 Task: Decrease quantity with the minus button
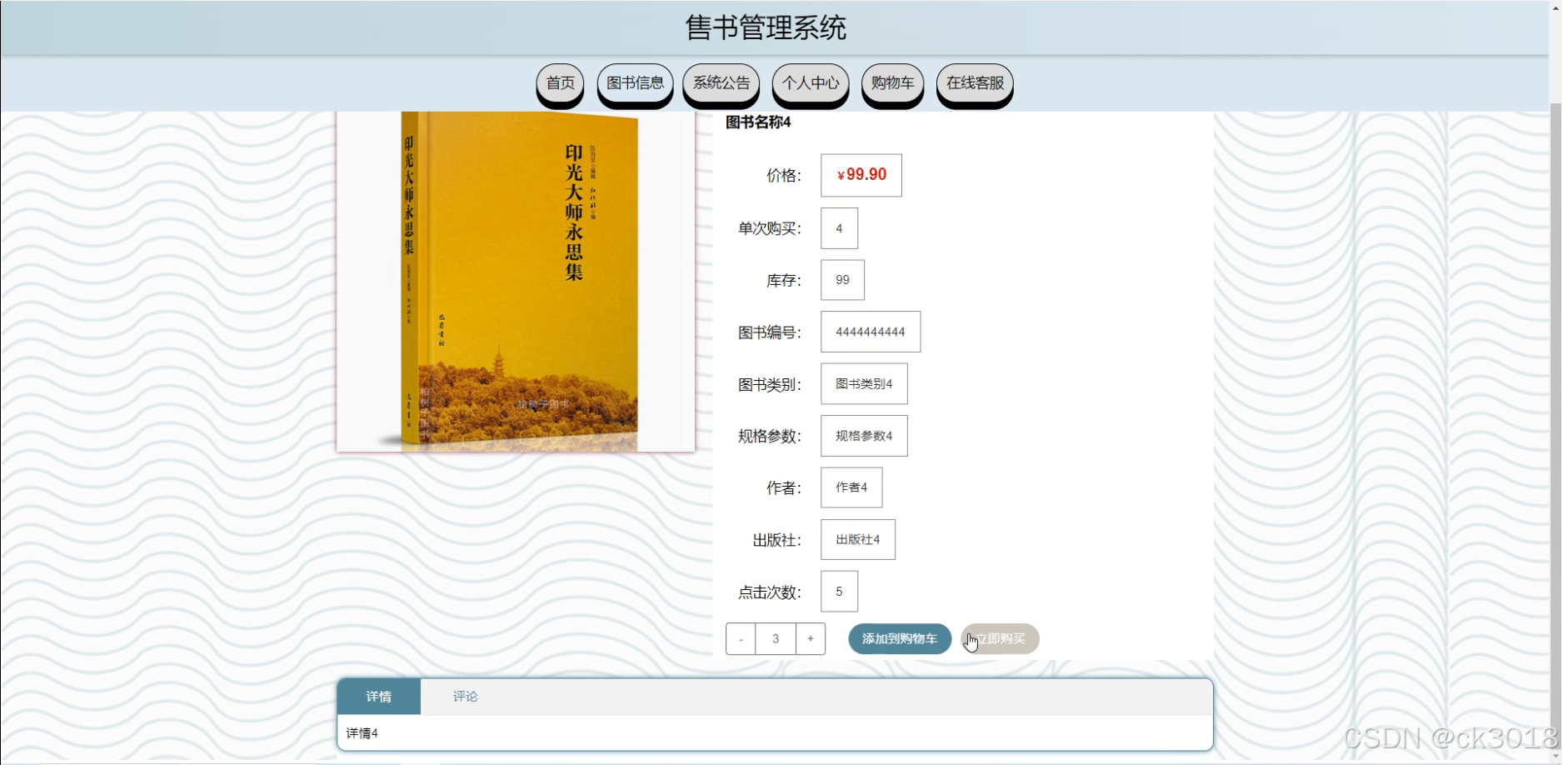click(741, 639)
